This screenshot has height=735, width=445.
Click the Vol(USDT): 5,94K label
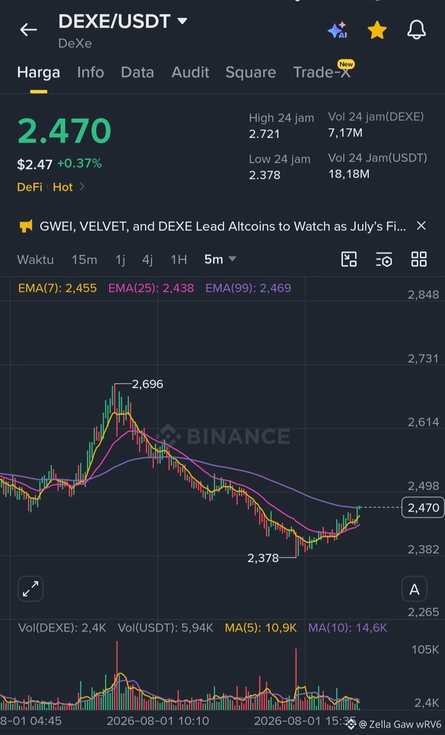click(166, 628)
